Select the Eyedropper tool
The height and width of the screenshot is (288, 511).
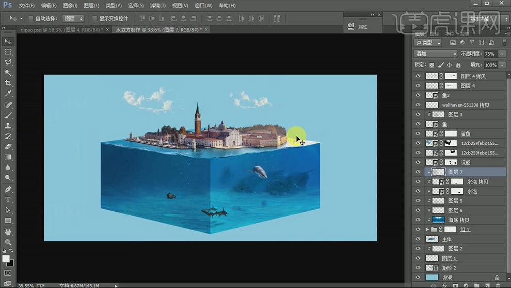point(8,94)
